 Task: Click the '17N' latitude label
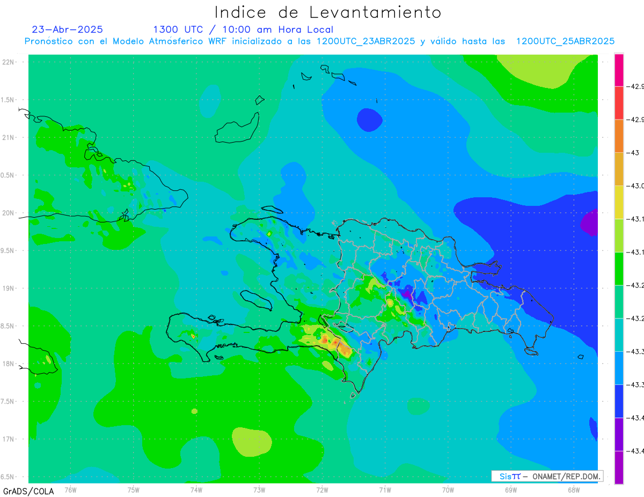point(9,439)
